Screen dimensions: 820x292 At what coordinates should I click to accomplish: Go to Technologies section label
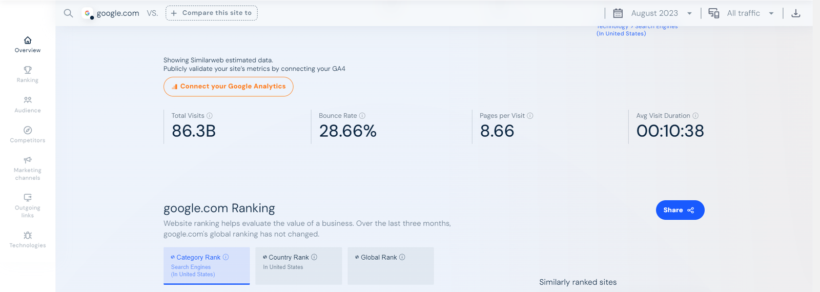[28, 245]
